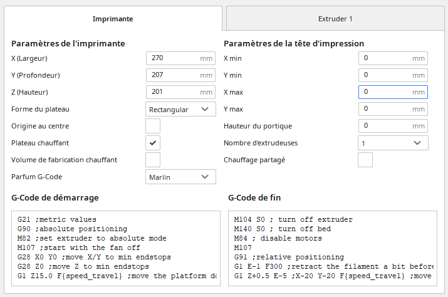
Task: Uncheck the Plateau chauffant checkbox
Action: (153, 143)
